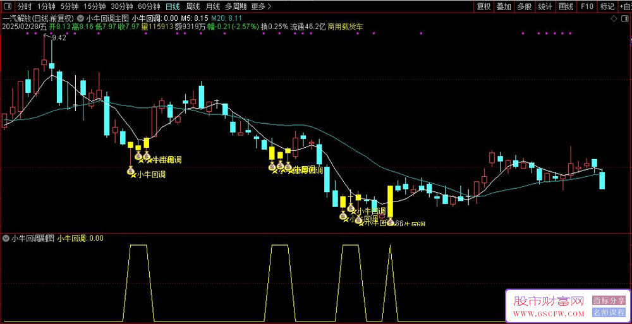Screen dimensions: 632x324
Task: Click the 9.42 high price label
Action: [59, 38]
